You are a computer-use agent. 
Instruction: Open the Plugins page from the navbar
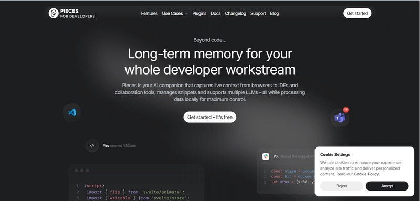click(x=199, y=13)
